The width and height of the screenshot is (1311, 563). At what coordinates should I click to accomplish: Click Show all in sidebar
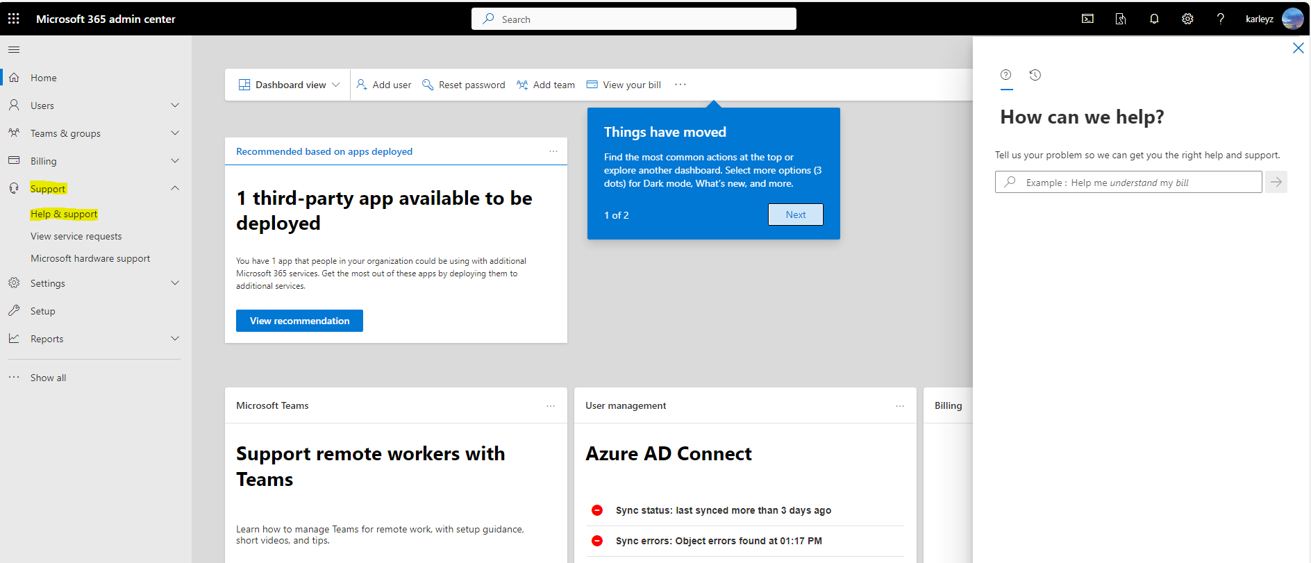48,378
